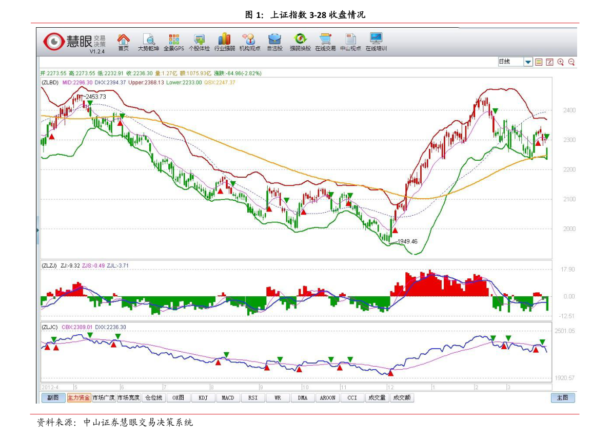Click the 成交量 volume button
611x438 pixels.
coord(377,398)
